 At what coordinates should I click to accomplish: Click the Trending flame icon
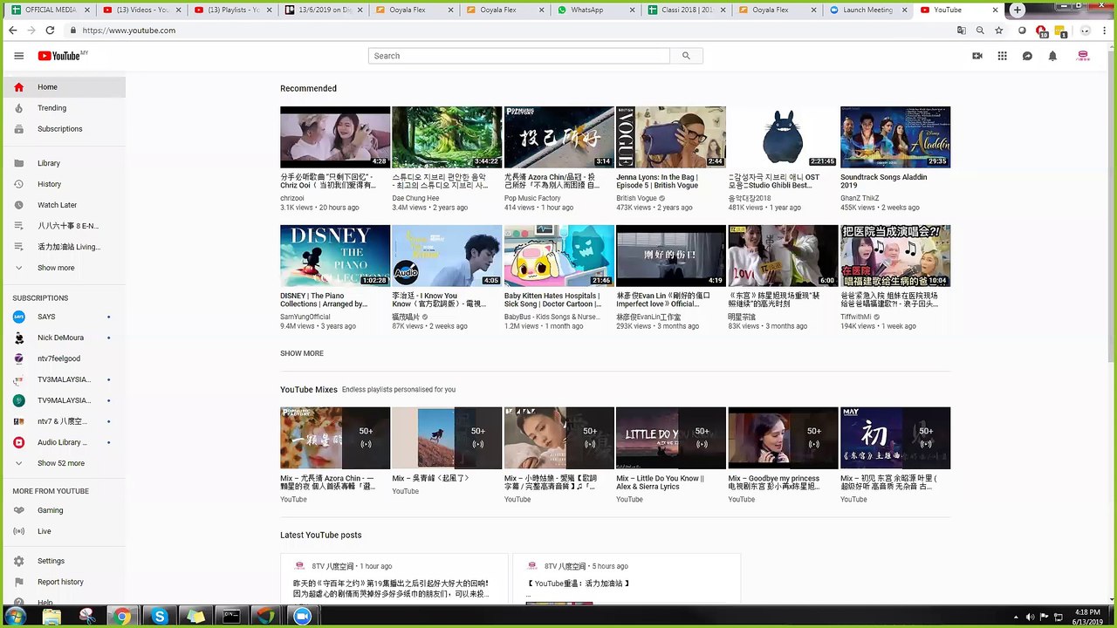tap(19, 108)
